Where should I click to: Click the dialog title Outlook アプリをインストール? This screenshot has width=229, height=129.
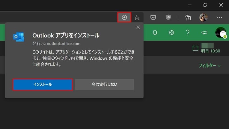click(66, 35)
